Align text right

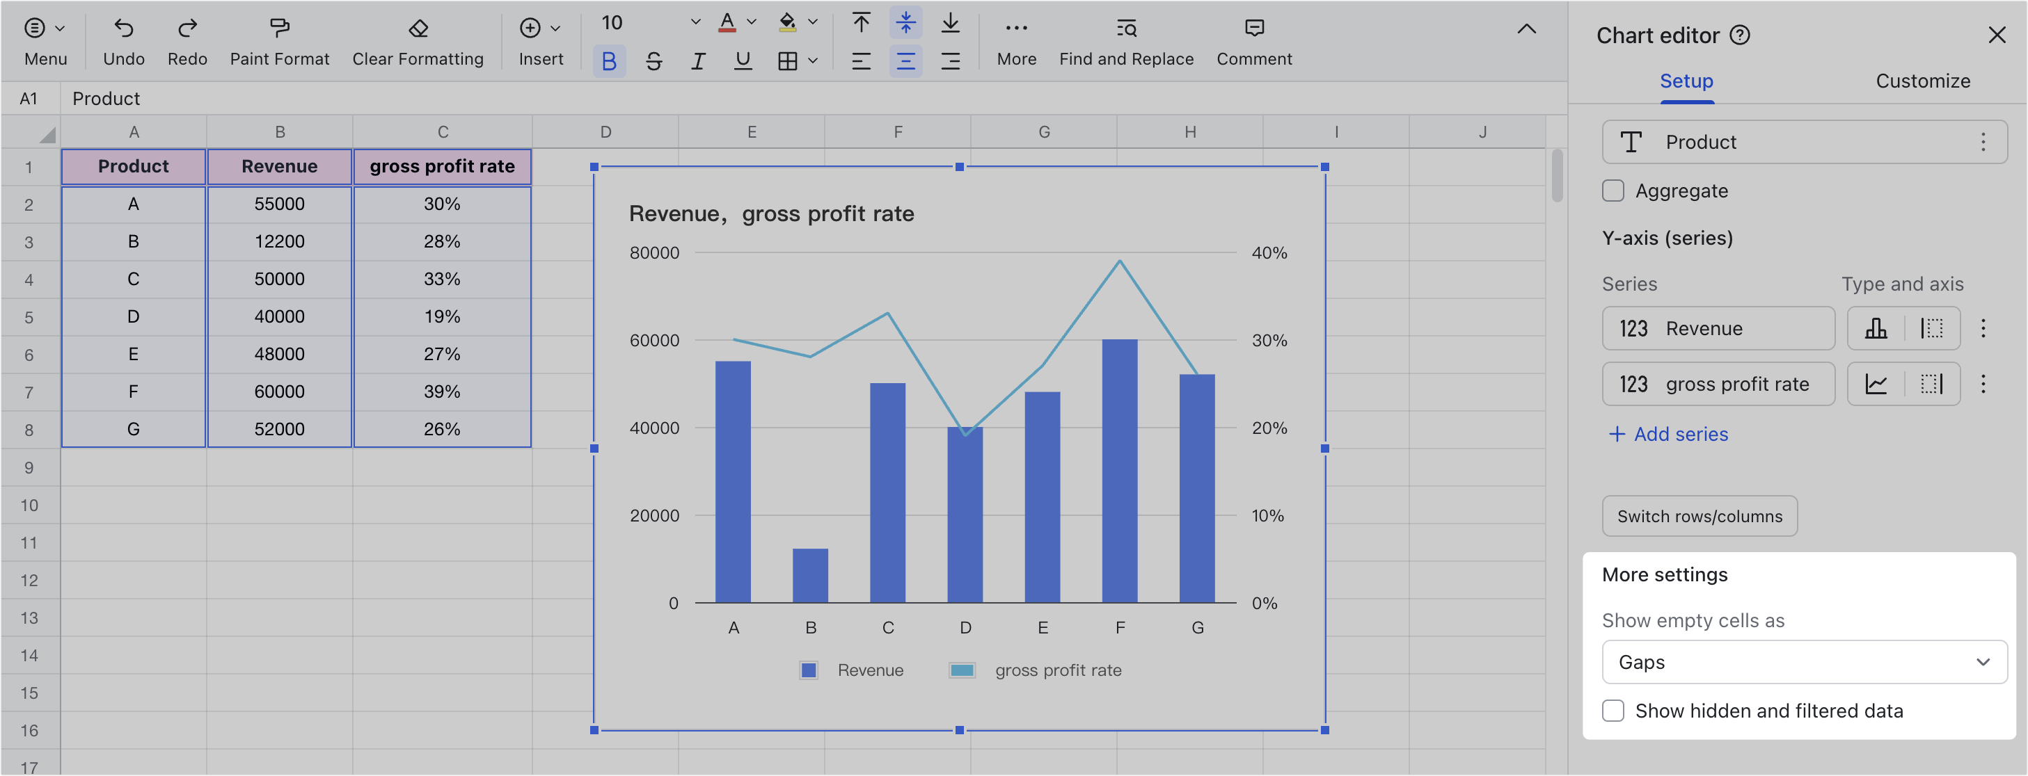(x=950, y=61)
